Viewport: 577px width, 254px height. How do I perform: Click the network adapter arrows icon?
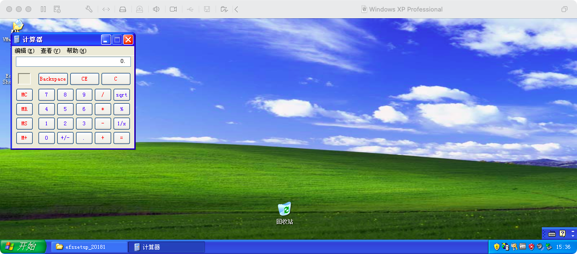coord(106,9)
